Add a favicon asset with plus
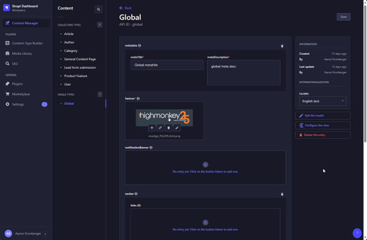The width and height of the screenshot is (367, 240). point(152,128)
